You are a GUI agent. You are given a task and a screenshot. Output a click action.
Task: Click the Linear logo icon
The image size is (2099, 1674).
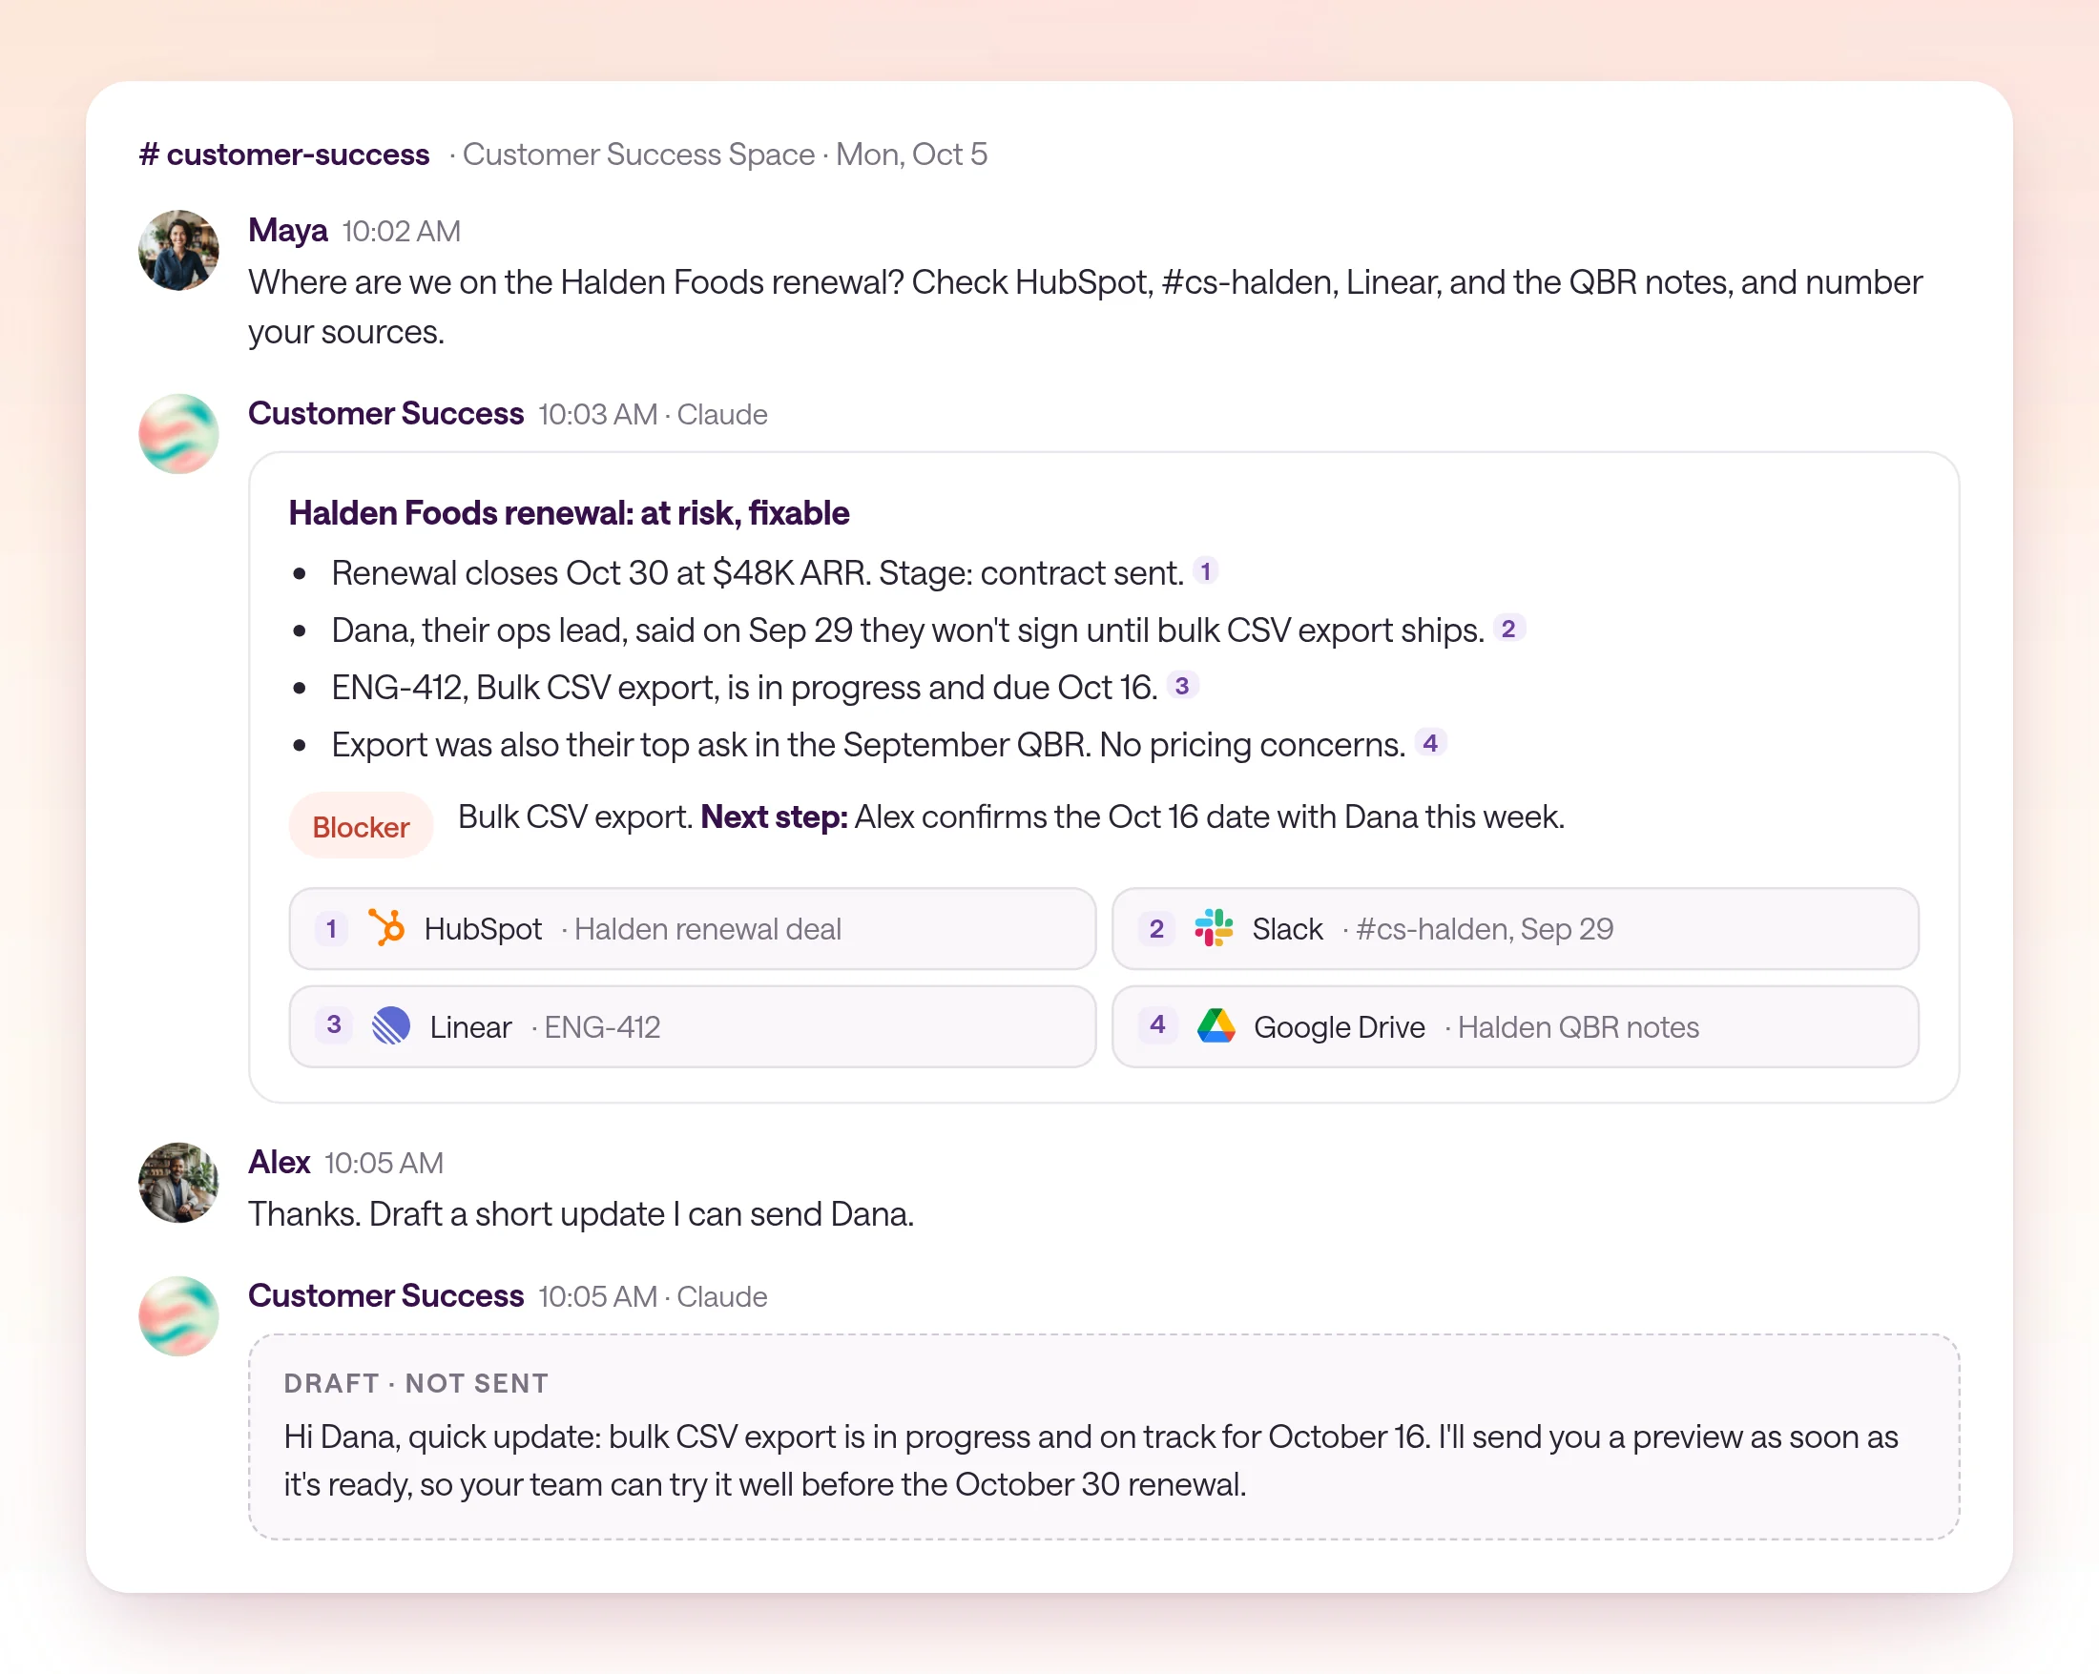tap(390, 1025)
